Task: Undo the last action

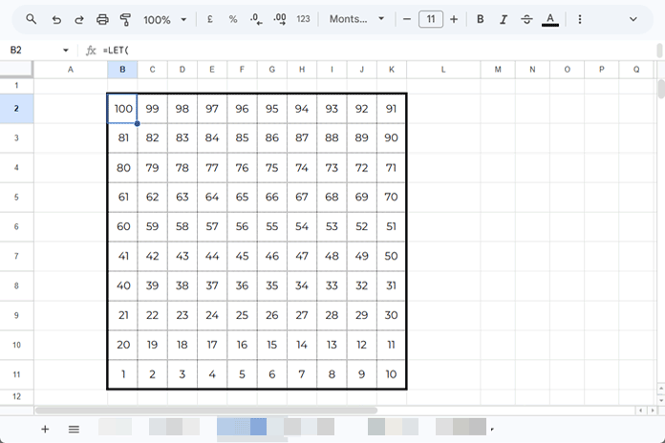Action: point(56,19)
